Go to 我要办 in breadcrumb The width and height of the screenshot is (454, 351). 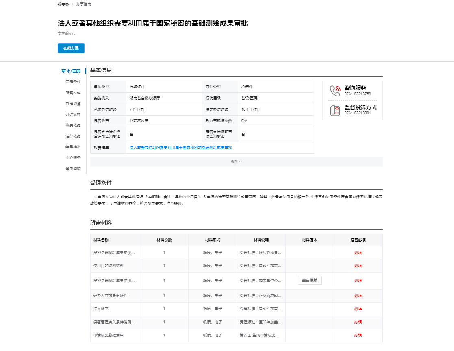(63, 4)
